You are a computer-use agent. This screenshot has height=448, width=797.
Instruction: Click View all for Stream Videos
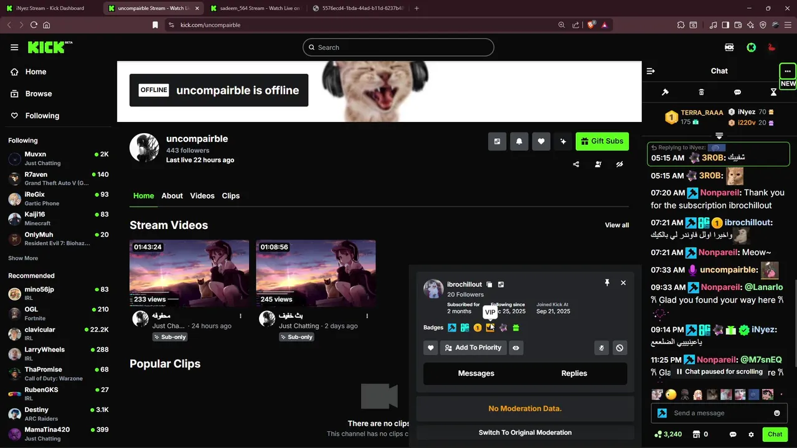pyautogui.click(x=617, y=225)
